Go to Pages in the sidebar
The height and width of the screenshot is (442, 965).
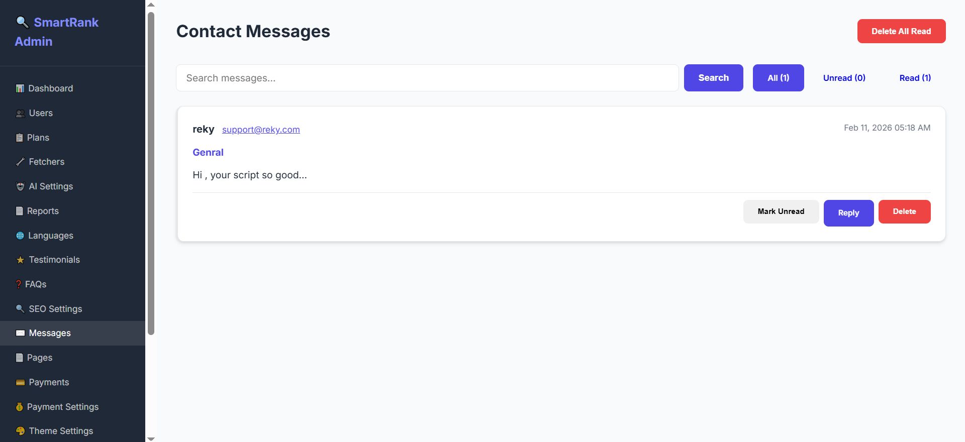(39, 358)
